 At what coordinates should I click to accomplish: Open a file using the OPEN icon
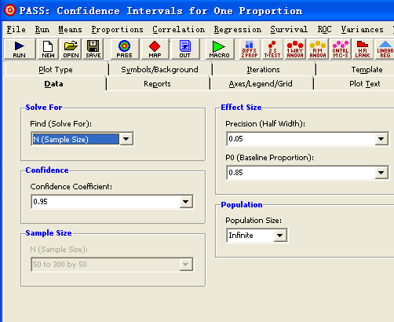pyautogui.click(x=71, y=49)
